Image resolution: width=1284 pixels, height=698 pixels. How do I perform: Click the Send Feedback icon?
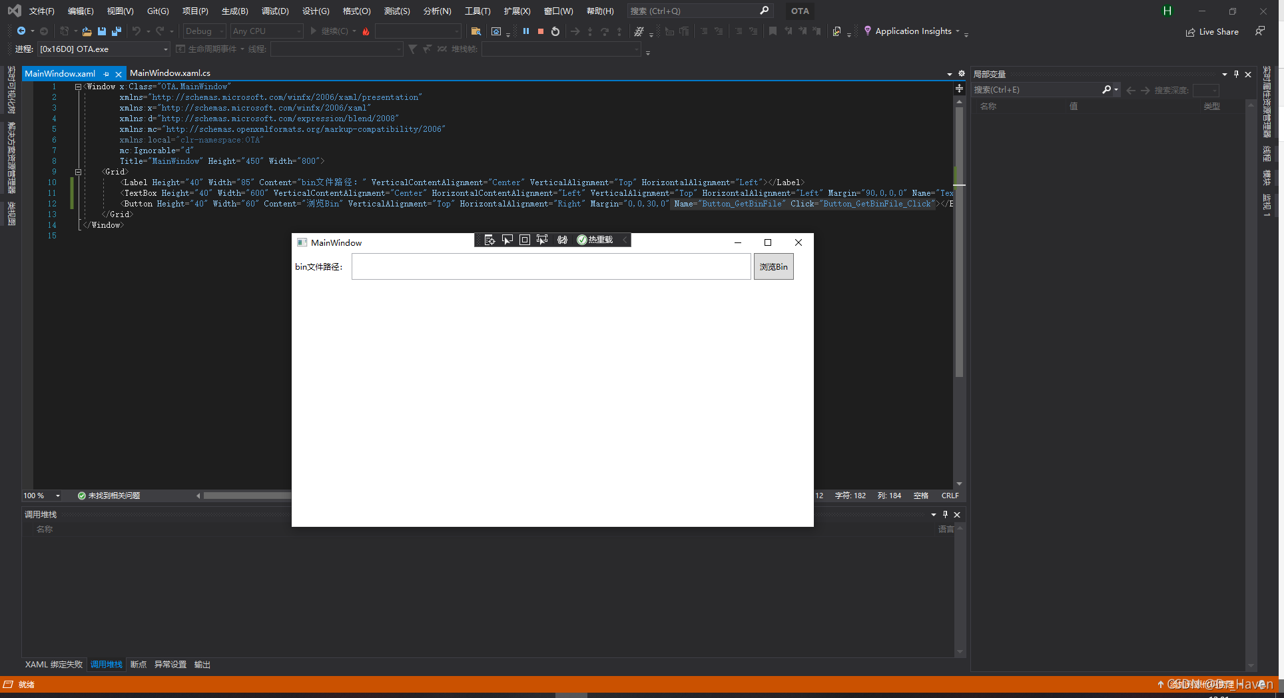click(x=1260, y=31)
